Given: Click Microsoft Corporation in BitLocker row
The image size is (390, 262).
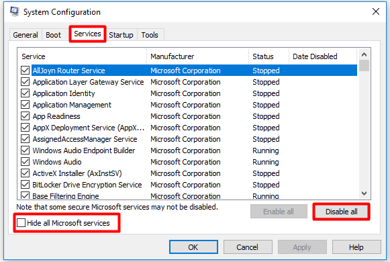Looking at the screenshot, I should pos(185,185).
